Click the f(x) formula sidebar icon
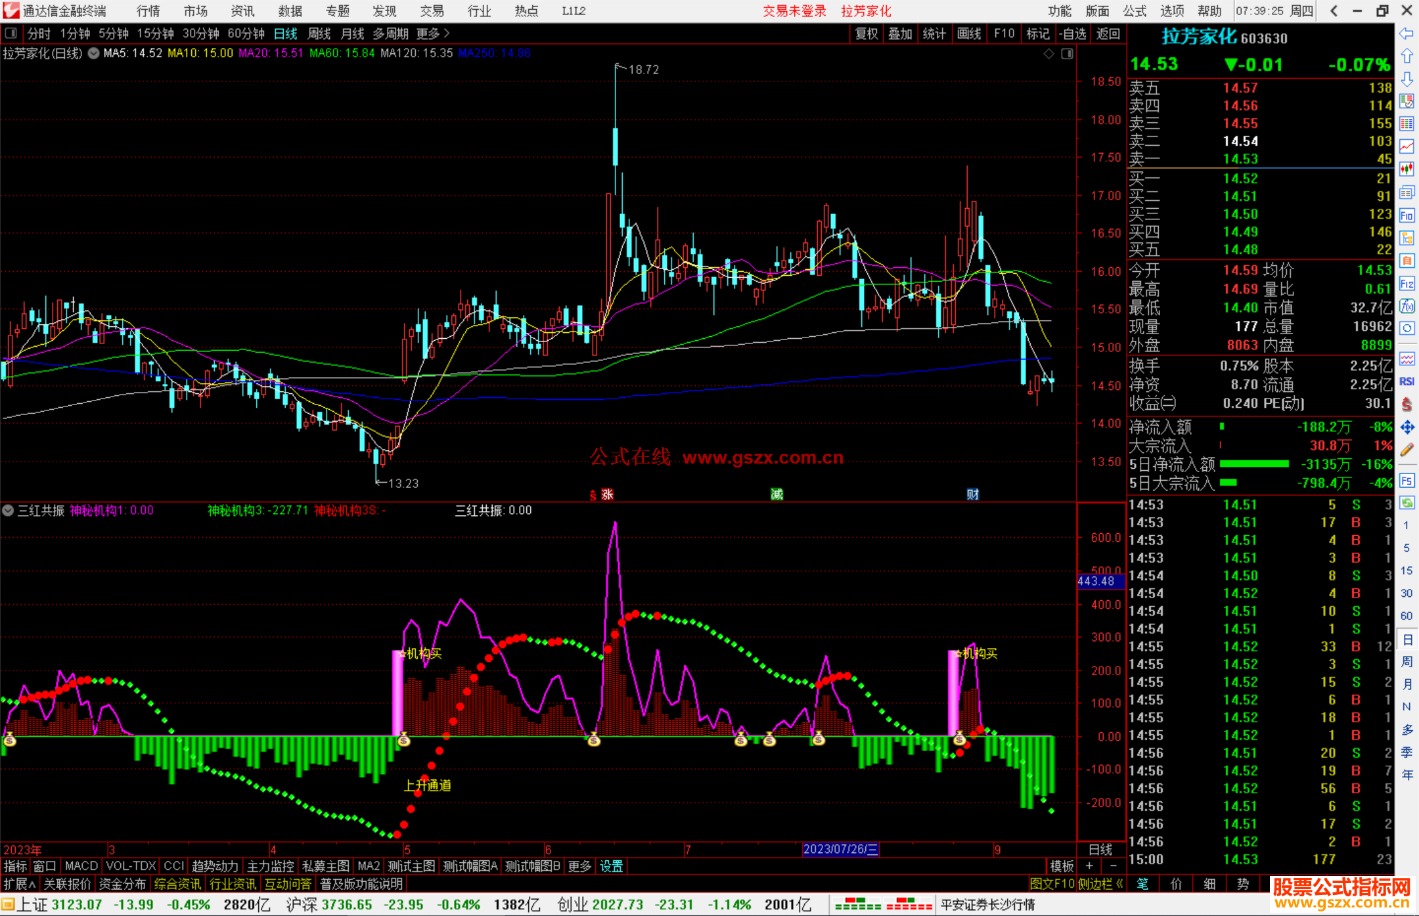 point(1407,306)
